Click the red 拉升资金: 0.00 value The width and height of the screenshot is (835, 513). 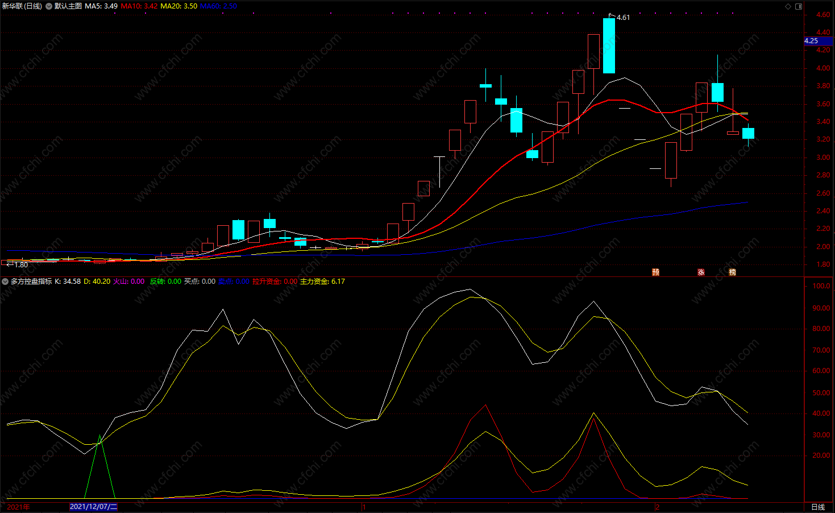275,282
